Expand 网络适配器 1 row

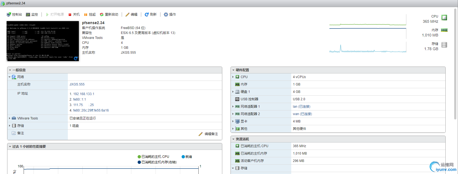coord(233,107)
